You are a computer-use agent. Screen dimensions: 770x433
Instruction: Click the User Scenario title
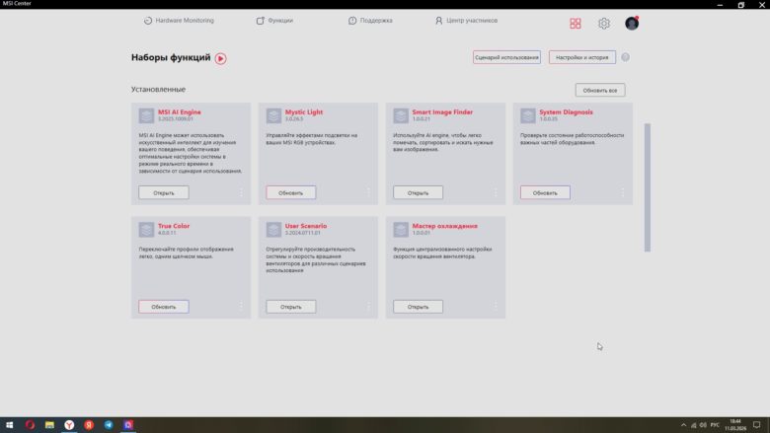(x=305, y=226)
